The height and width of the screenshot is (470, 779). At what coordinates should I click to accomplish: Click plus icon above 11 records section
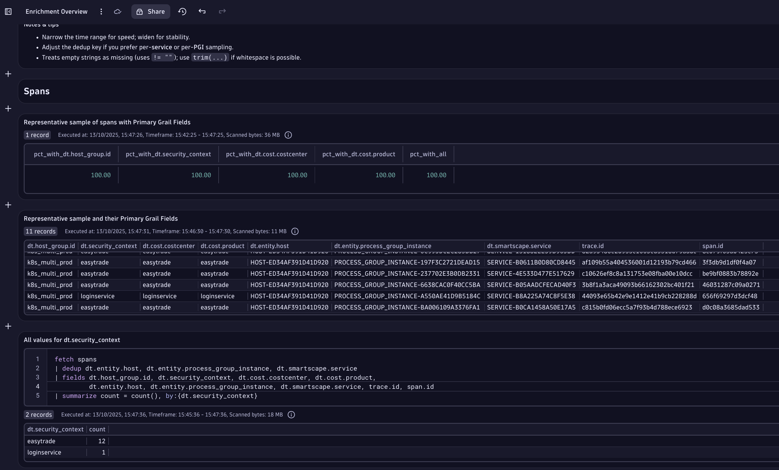click(x=8, y=205)
